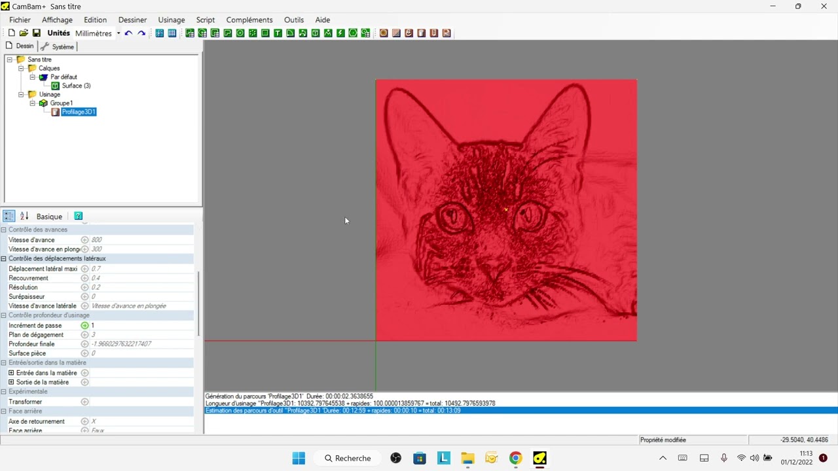Collapse the Usinage tree node
This screenshot has width=838, height=471.
(21, 94)
